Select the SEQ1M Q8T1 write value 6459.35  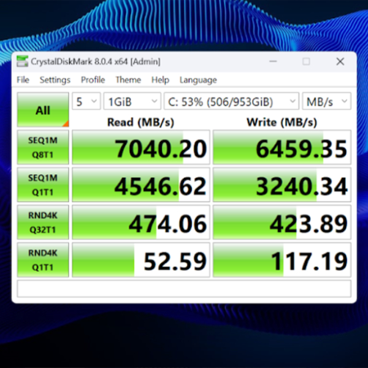[x=282, y=147]
